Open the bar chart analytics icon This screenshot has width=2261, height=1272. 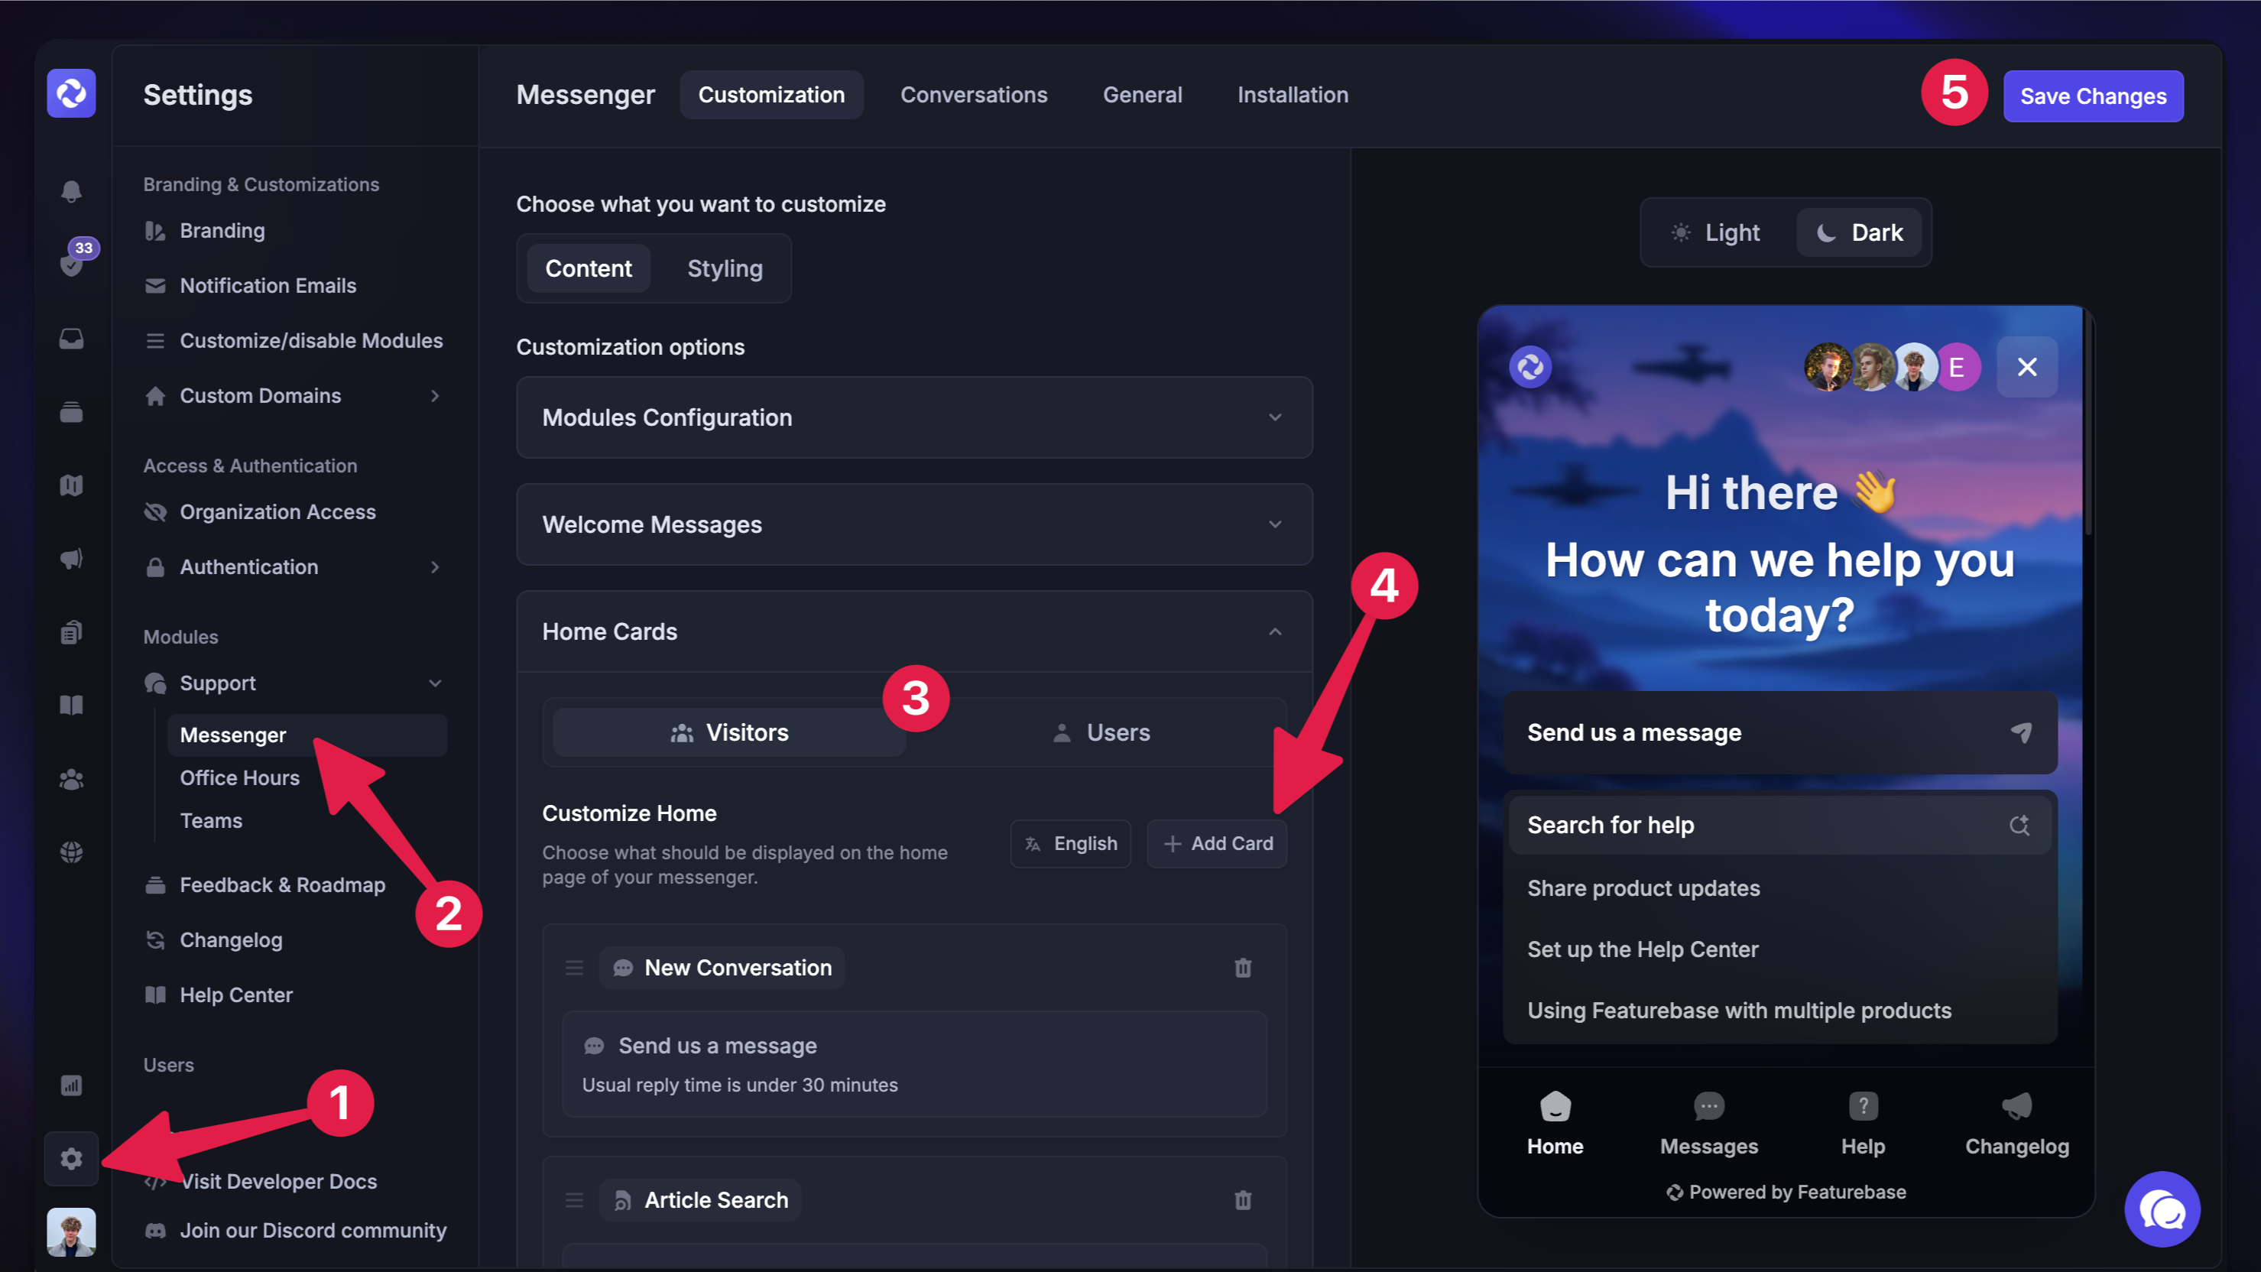click(71, 1086)
